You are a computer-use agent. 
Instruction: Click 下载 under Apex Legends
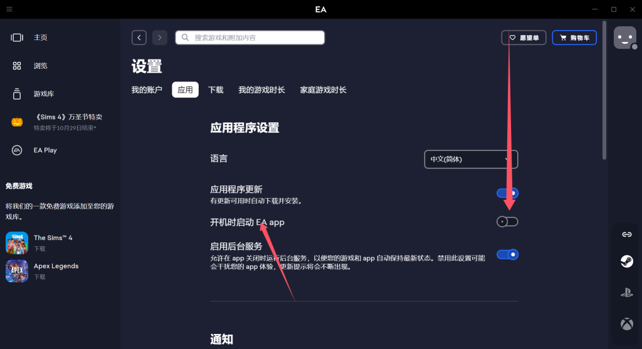coord(39,276)
